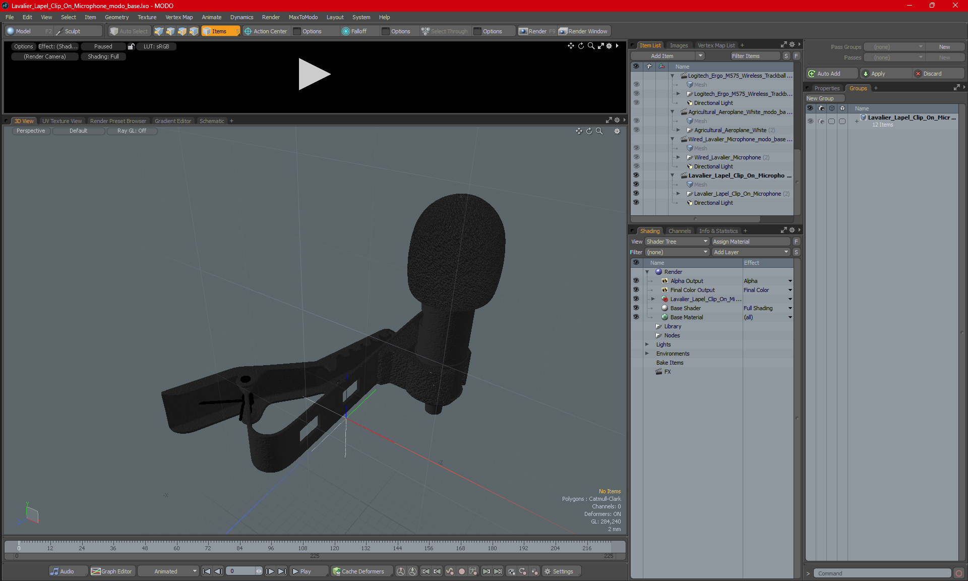Select Materials selection mode icon

tap(194, 31)
